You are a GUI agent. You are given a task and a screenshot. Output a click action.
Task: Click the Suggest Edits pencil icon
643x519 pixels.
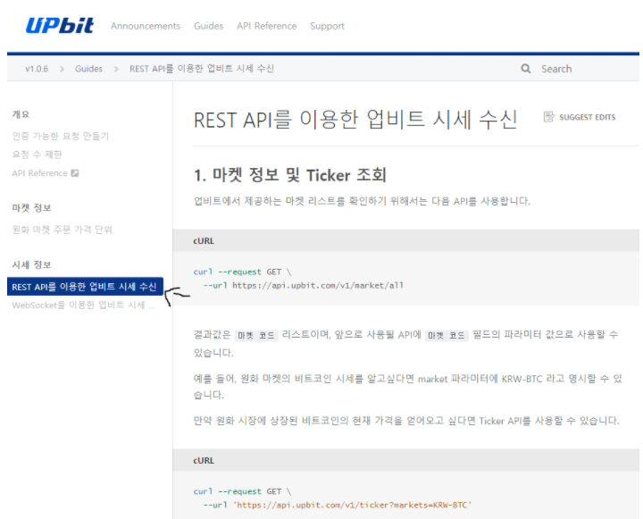coord(548,117)
